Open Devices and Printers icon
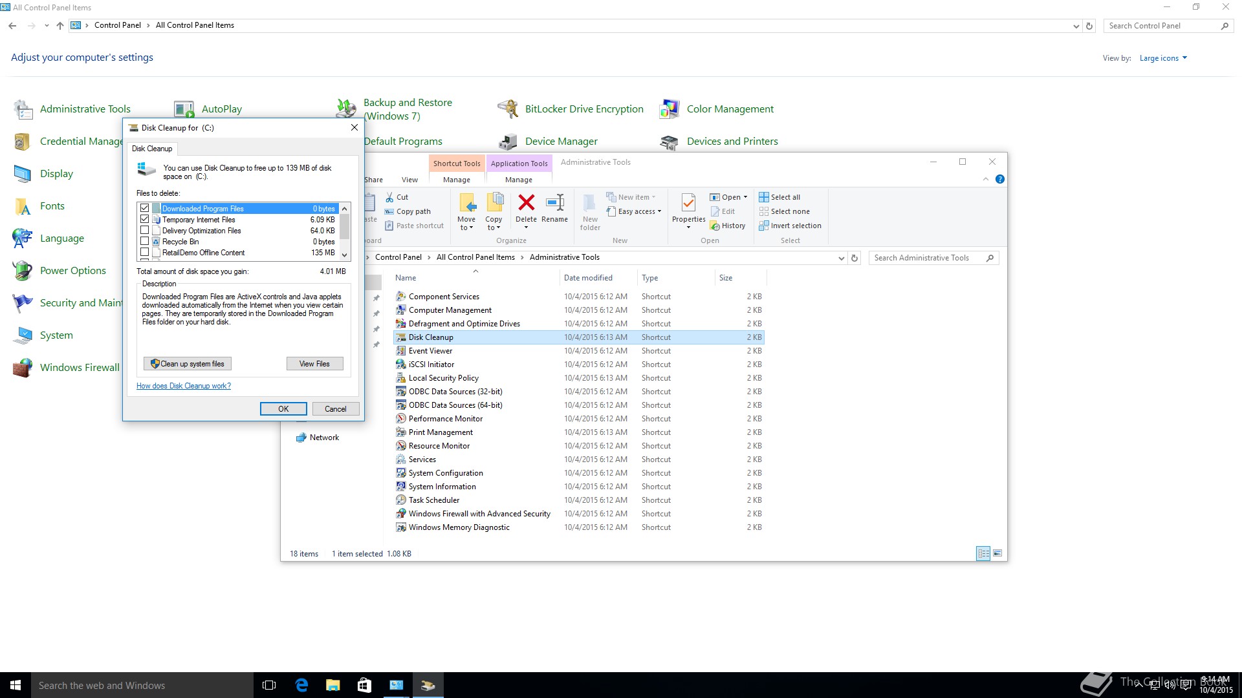Screen dimensions: 1242x698 [x=670, y=142]
